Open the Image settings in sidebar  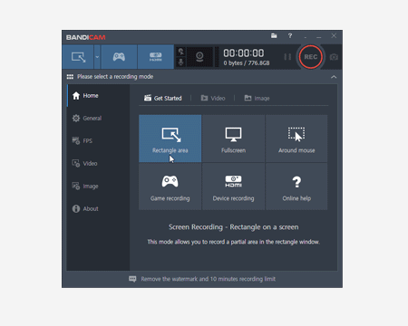[x=98, y=186]
